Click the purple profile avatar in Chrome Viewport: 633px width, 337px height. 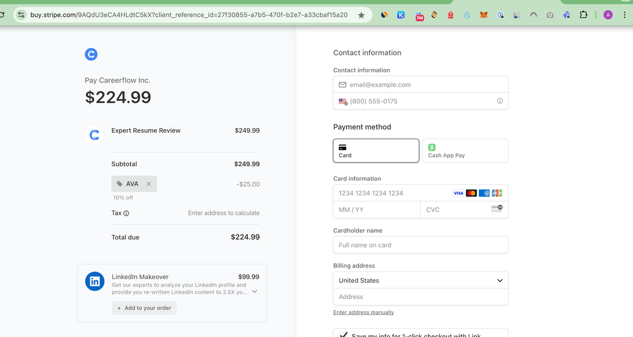(x=608, y=15)
